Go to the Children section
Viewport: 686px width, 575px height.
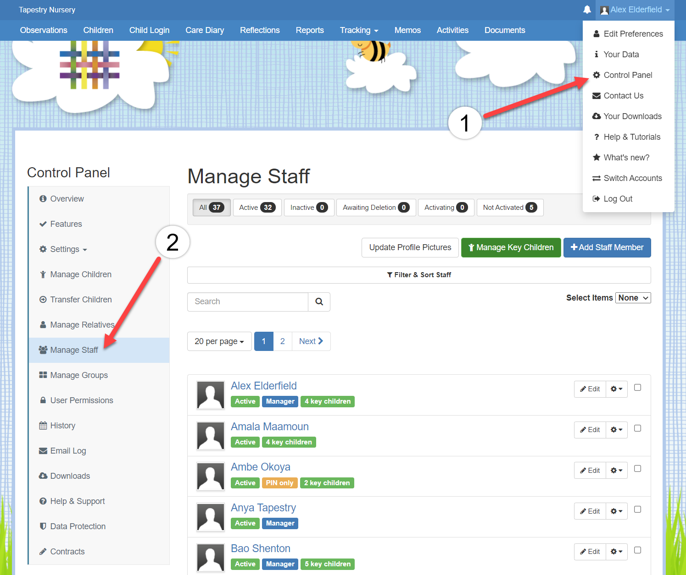[x=98, y=30]
